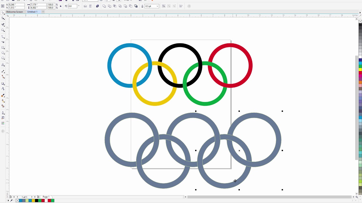Click the object height field
This screenshot has width=362, height=203.
38,8
